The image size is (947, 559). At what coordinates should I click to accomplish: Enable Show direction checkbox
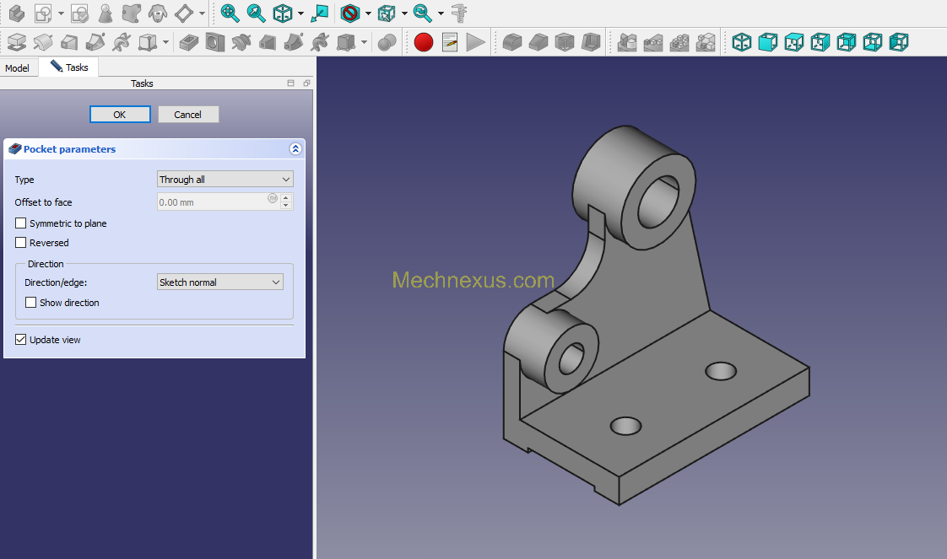(x=30, y=302)
